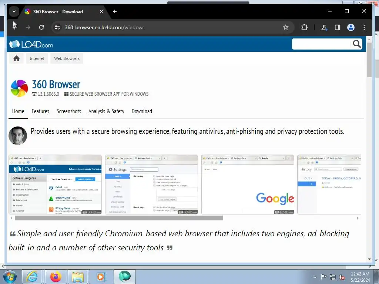Click the screenshot gallery horizontal scrollbar
Image resolution: width=379 pixels, height=284 pixels.
tap(119, 218)
